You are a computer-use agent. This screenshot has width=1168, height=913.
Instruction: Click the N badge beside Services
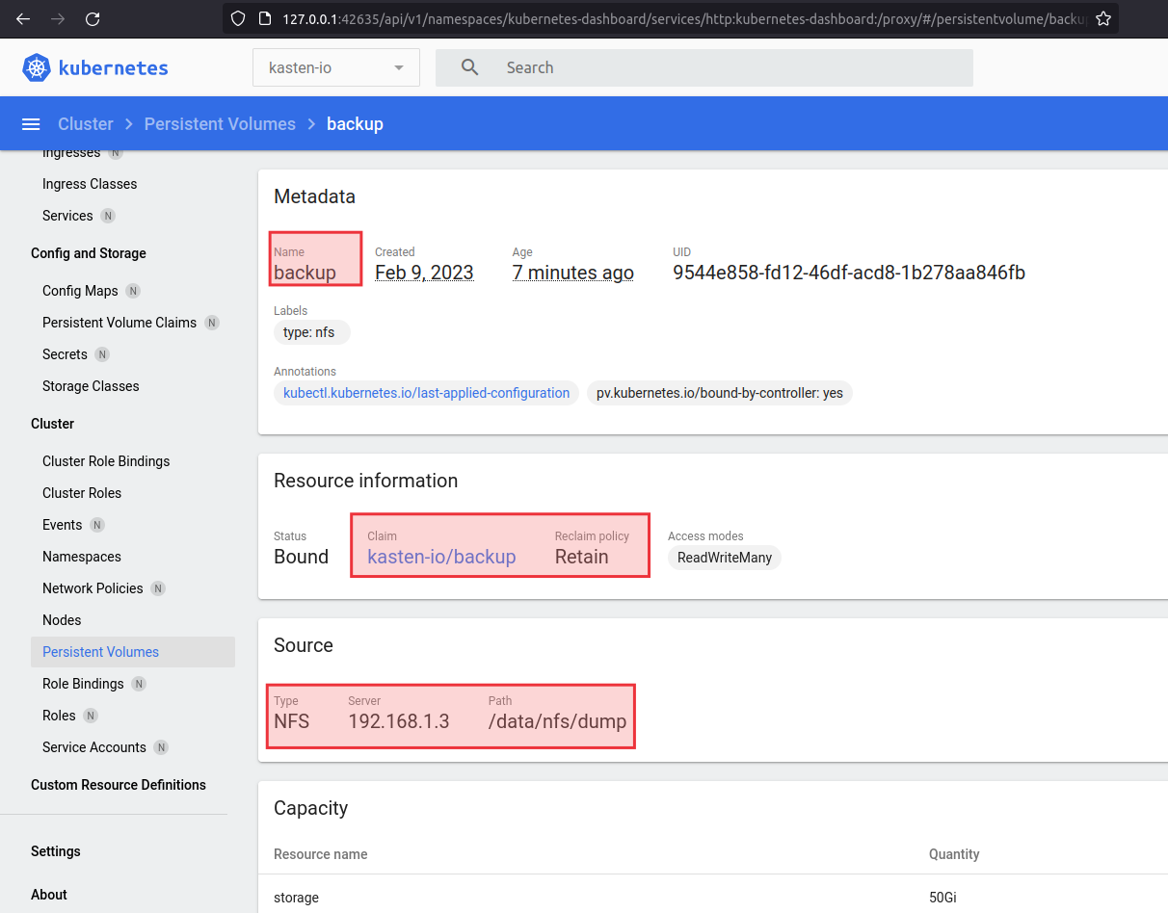pos(108,216)
